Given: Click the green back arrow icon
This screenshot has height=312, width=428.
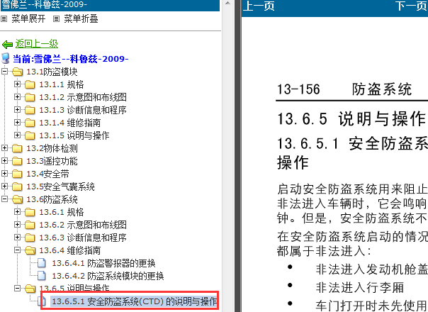Looking at the screenshot, I should pyautogui.click(x=7, y=44).
